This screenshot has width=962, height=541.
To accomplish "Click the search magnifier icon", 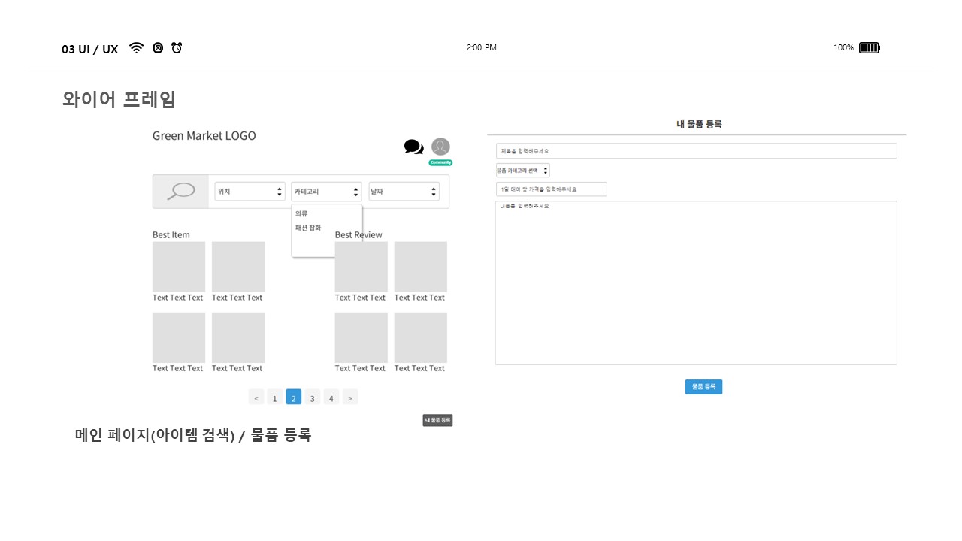I will tap(180, 191).
